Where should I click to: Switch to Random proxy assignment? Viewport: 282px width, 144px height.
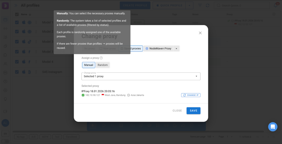pyautogui.click(x=103, y=65)
